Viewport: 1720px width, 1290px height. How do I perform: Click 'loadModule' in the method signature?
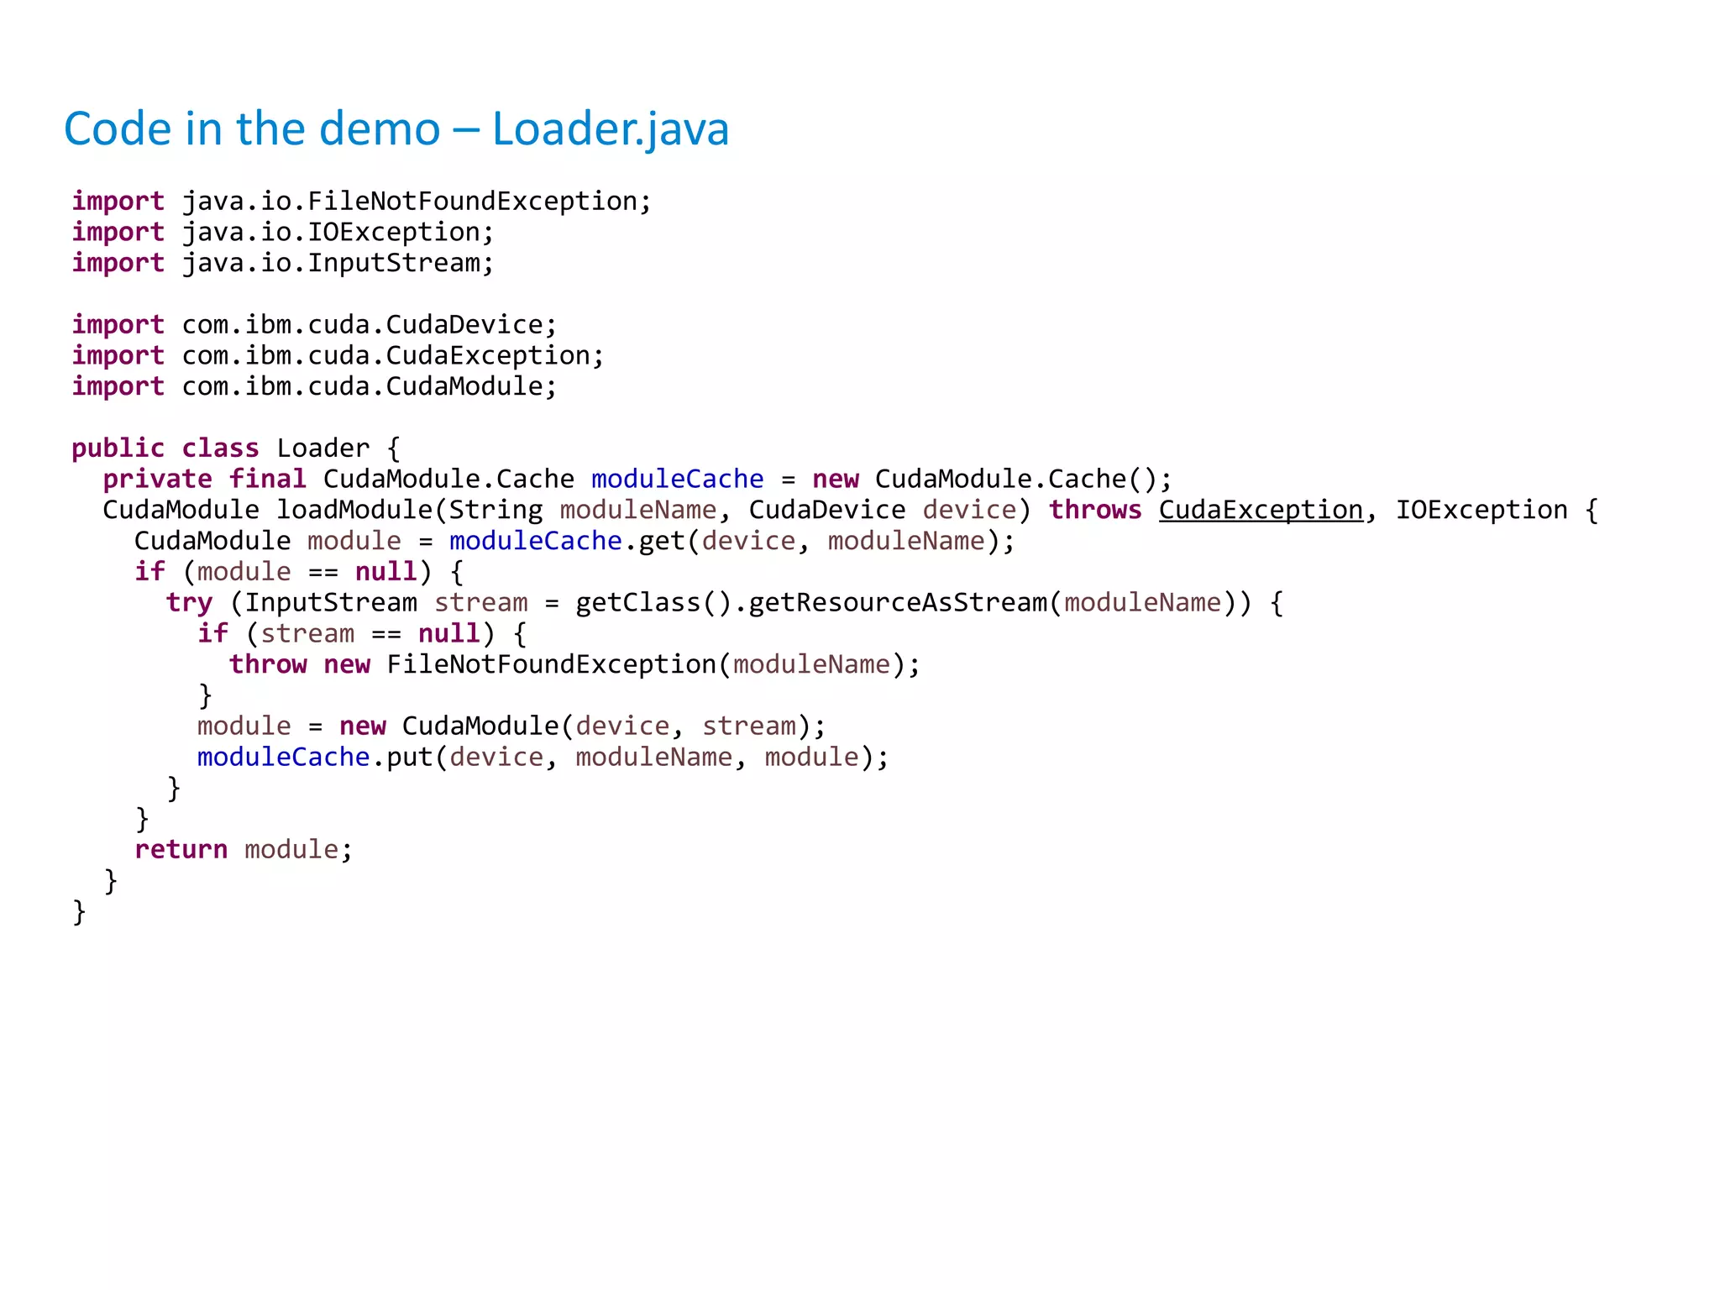[x=354, y=511]
